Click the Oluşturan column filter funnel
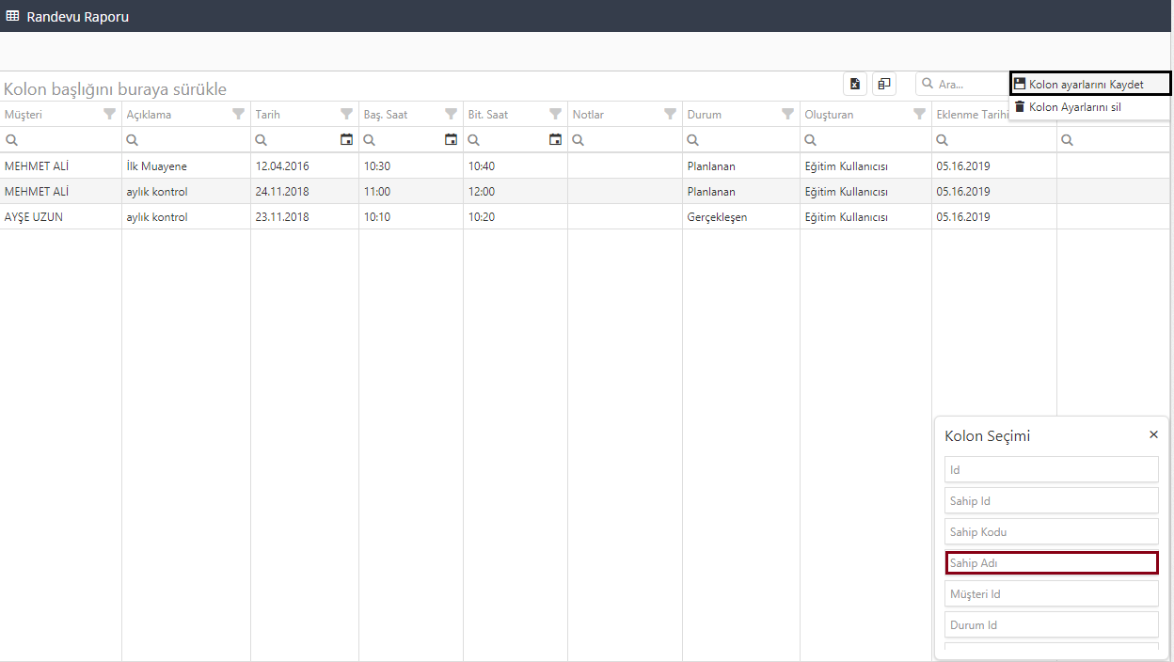Viewport: 1174px width, 662px height. 920,114
